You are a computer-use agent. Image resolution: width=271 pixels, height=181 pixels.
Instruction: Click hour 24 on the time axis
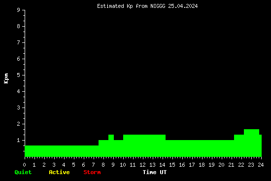point(261,165)
